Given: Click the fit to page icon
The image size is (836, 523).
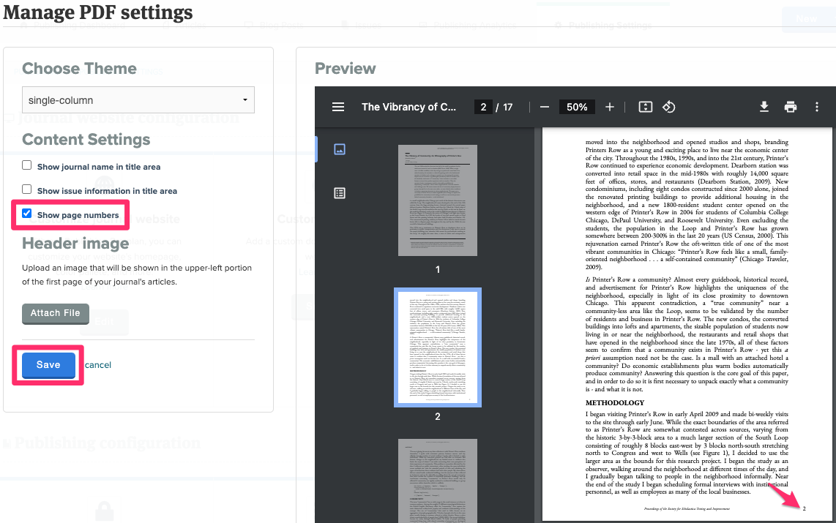Looking at the screenshot, I should [x=645, y=107].
